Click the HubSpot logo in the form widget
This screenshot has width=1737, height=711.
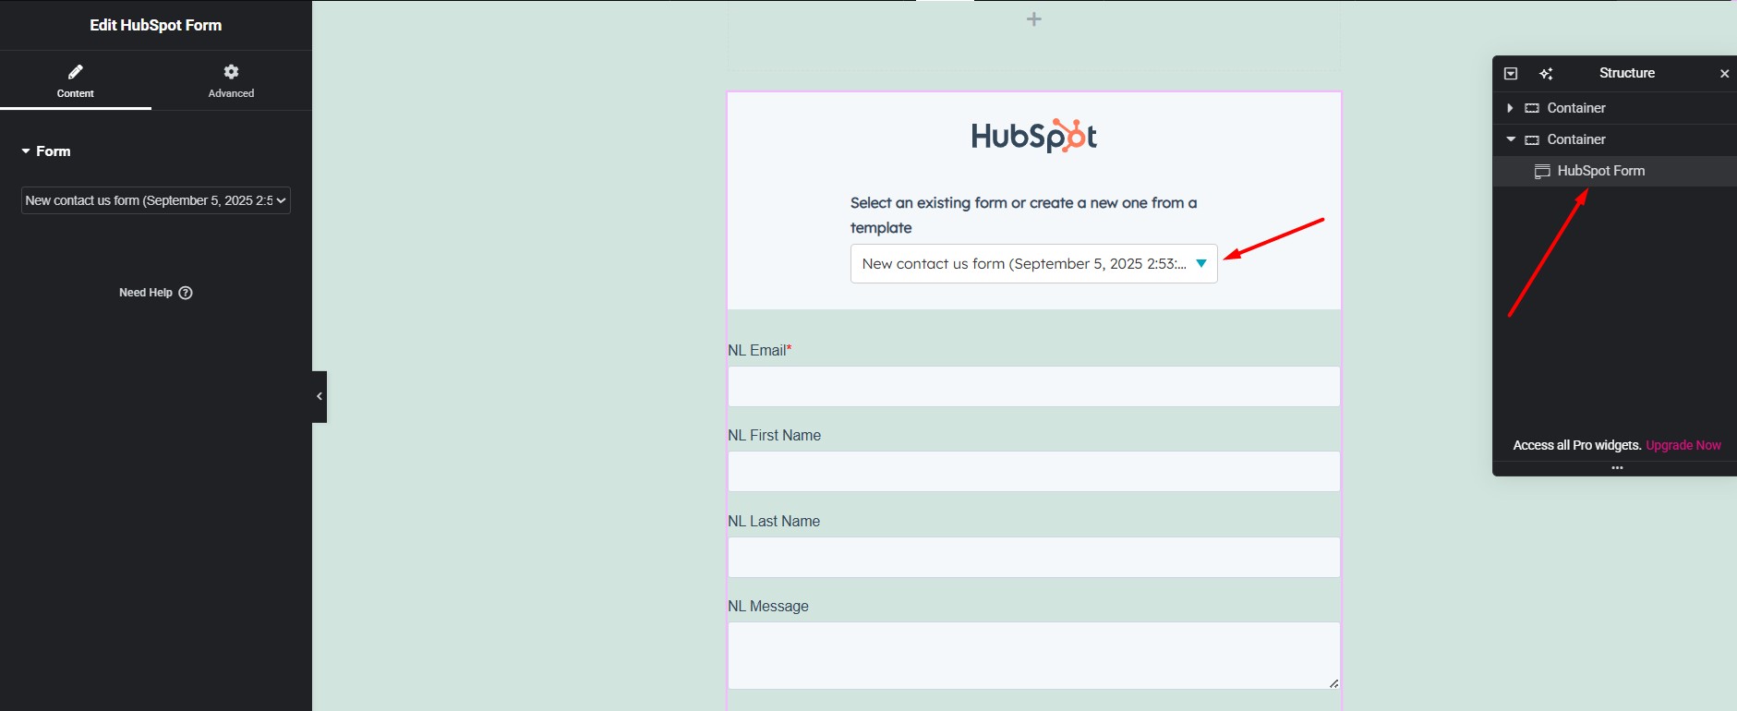point(1033,137)
